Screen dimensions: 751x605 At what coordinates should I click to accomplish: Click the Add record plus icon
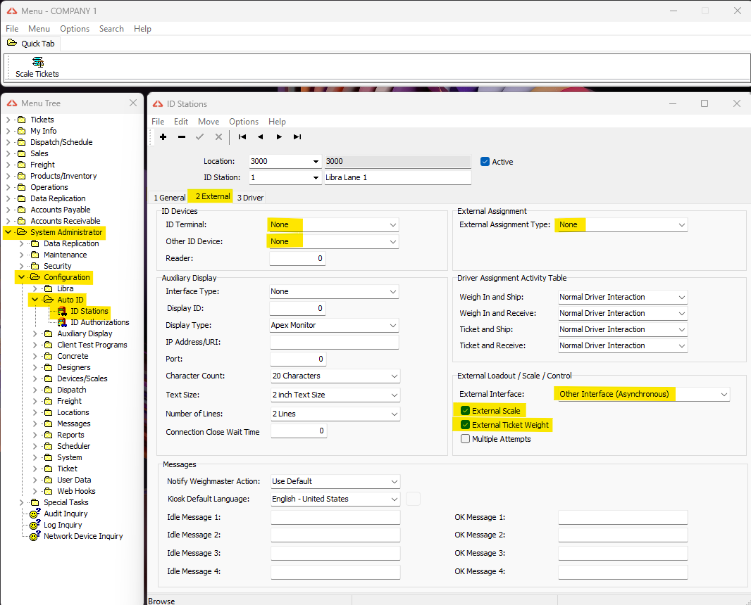[163, 136]
